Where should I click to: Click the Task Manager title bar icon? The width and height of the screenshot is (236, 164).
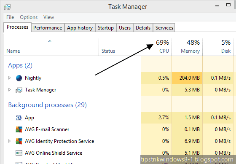pyautogui.click(x=8, y=7)
